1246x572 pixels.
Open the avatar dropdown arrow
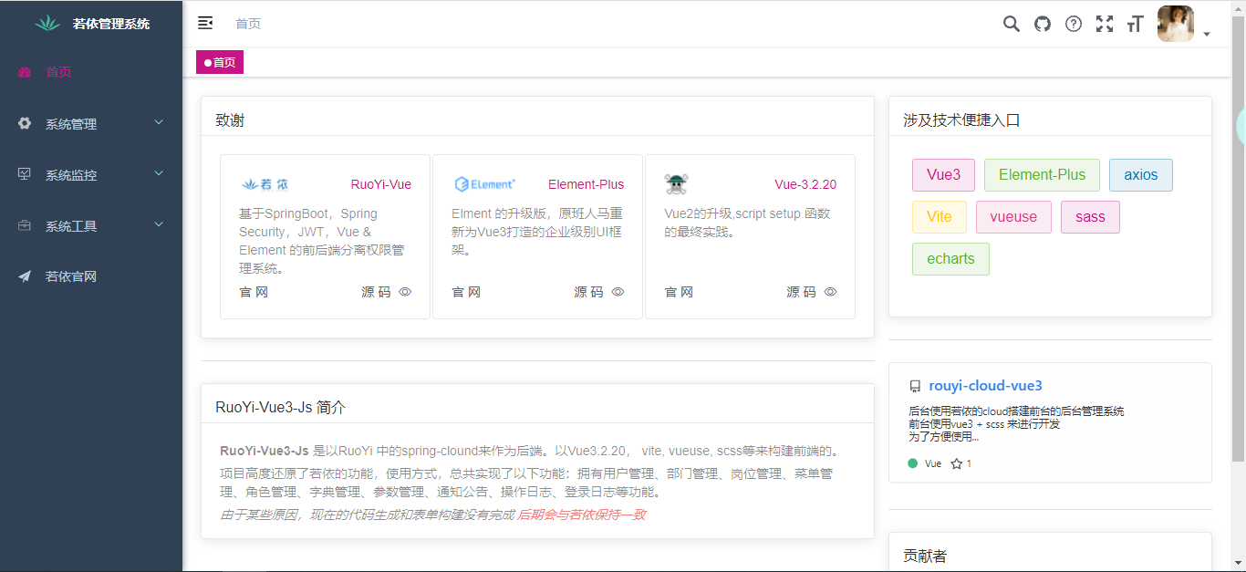pos(1209,34)
